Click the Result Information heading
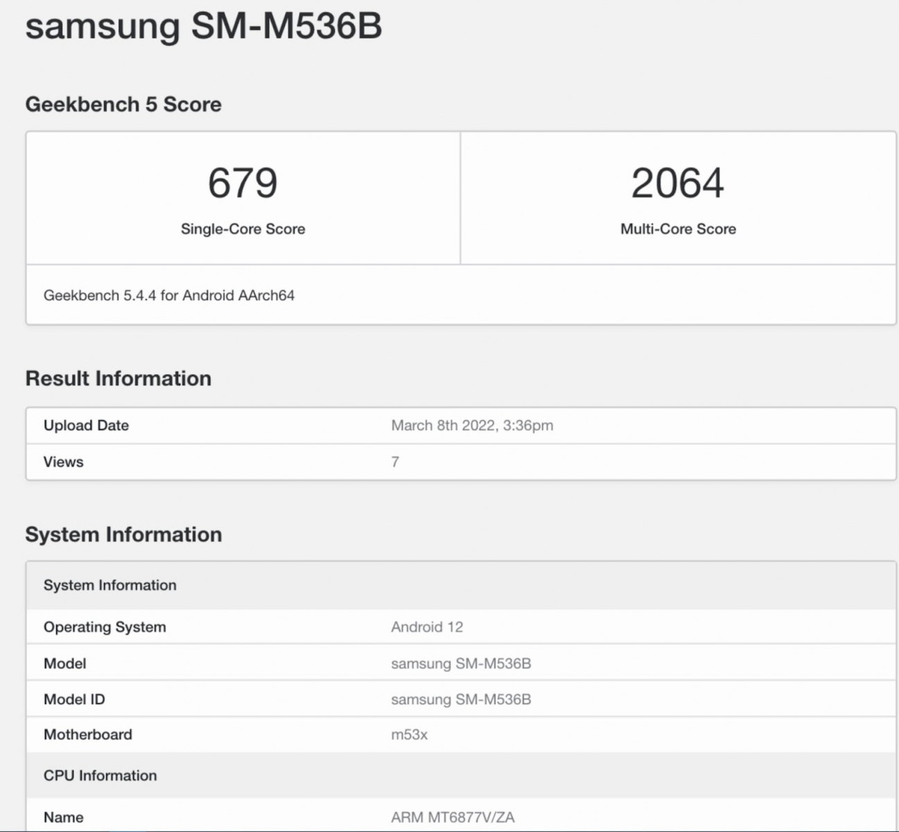The height and width of the screenshot is (832, 899). pos(119,379)
